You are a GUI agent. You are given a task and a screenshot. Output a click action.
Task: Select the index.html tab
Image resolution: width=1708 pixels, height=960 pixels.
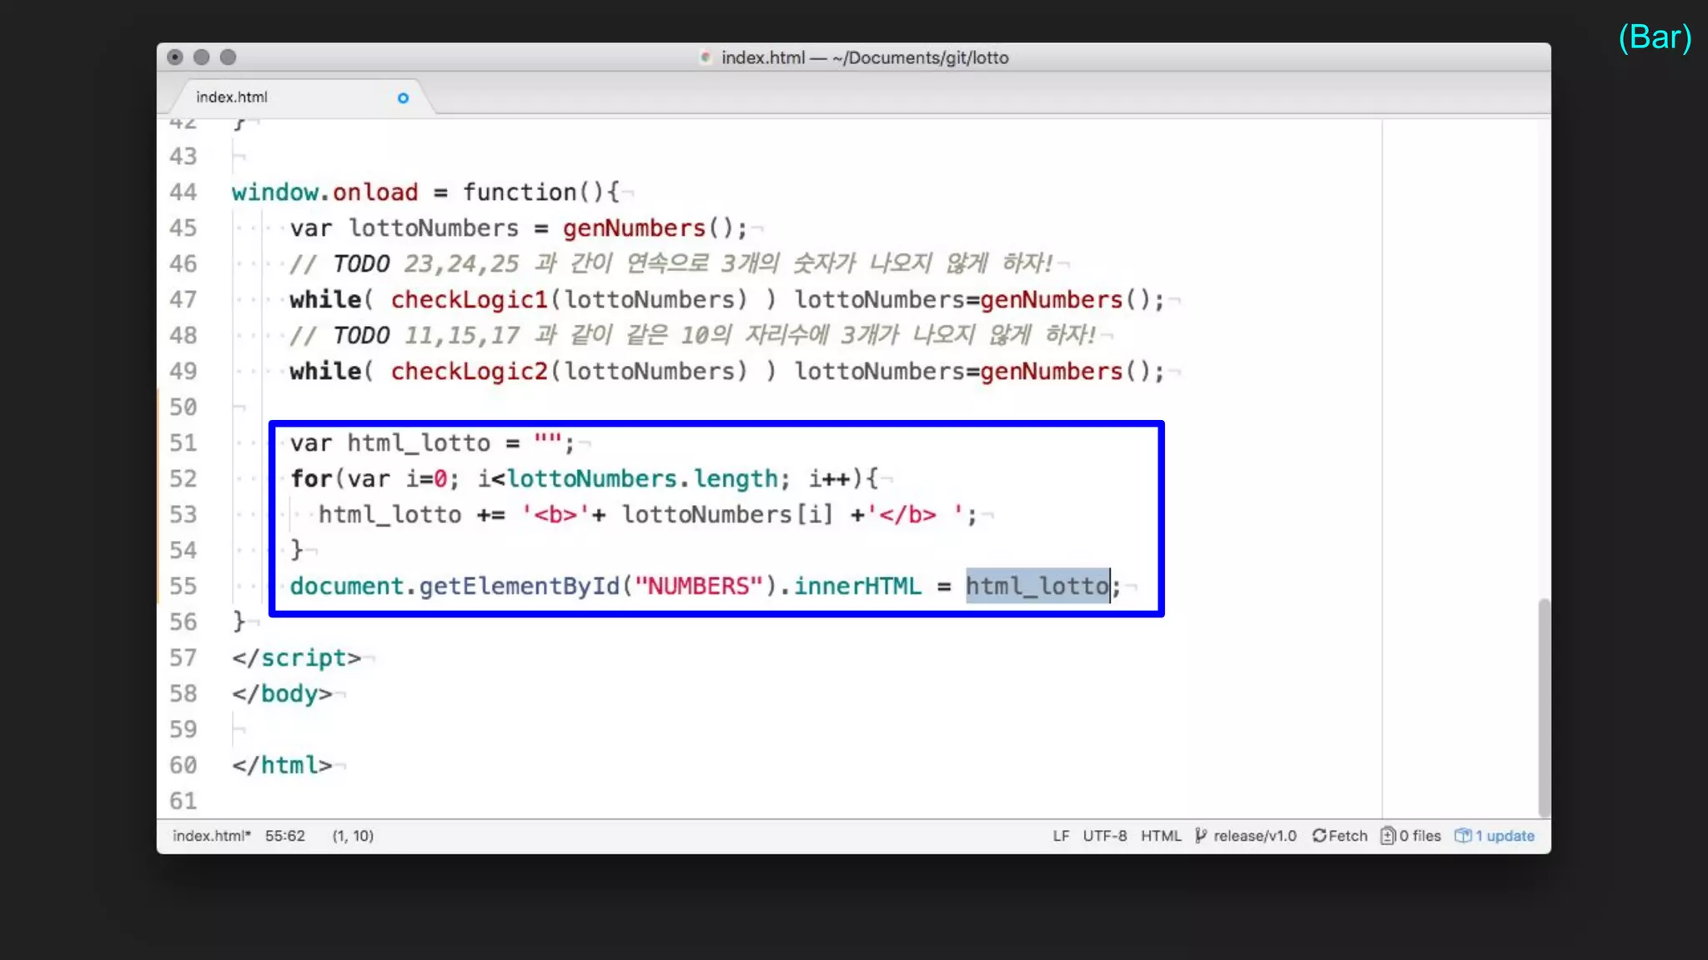pyautogui.click(x=232, y=97)
